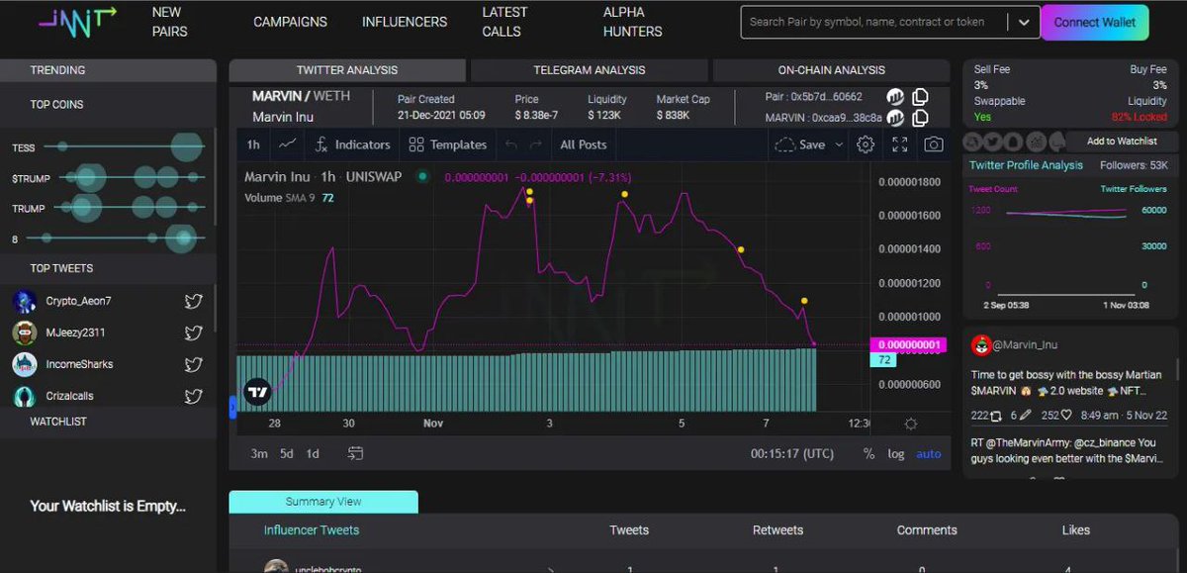Click the Connect Wallet button
The image size is (1187, 573).
point(1095,22)
